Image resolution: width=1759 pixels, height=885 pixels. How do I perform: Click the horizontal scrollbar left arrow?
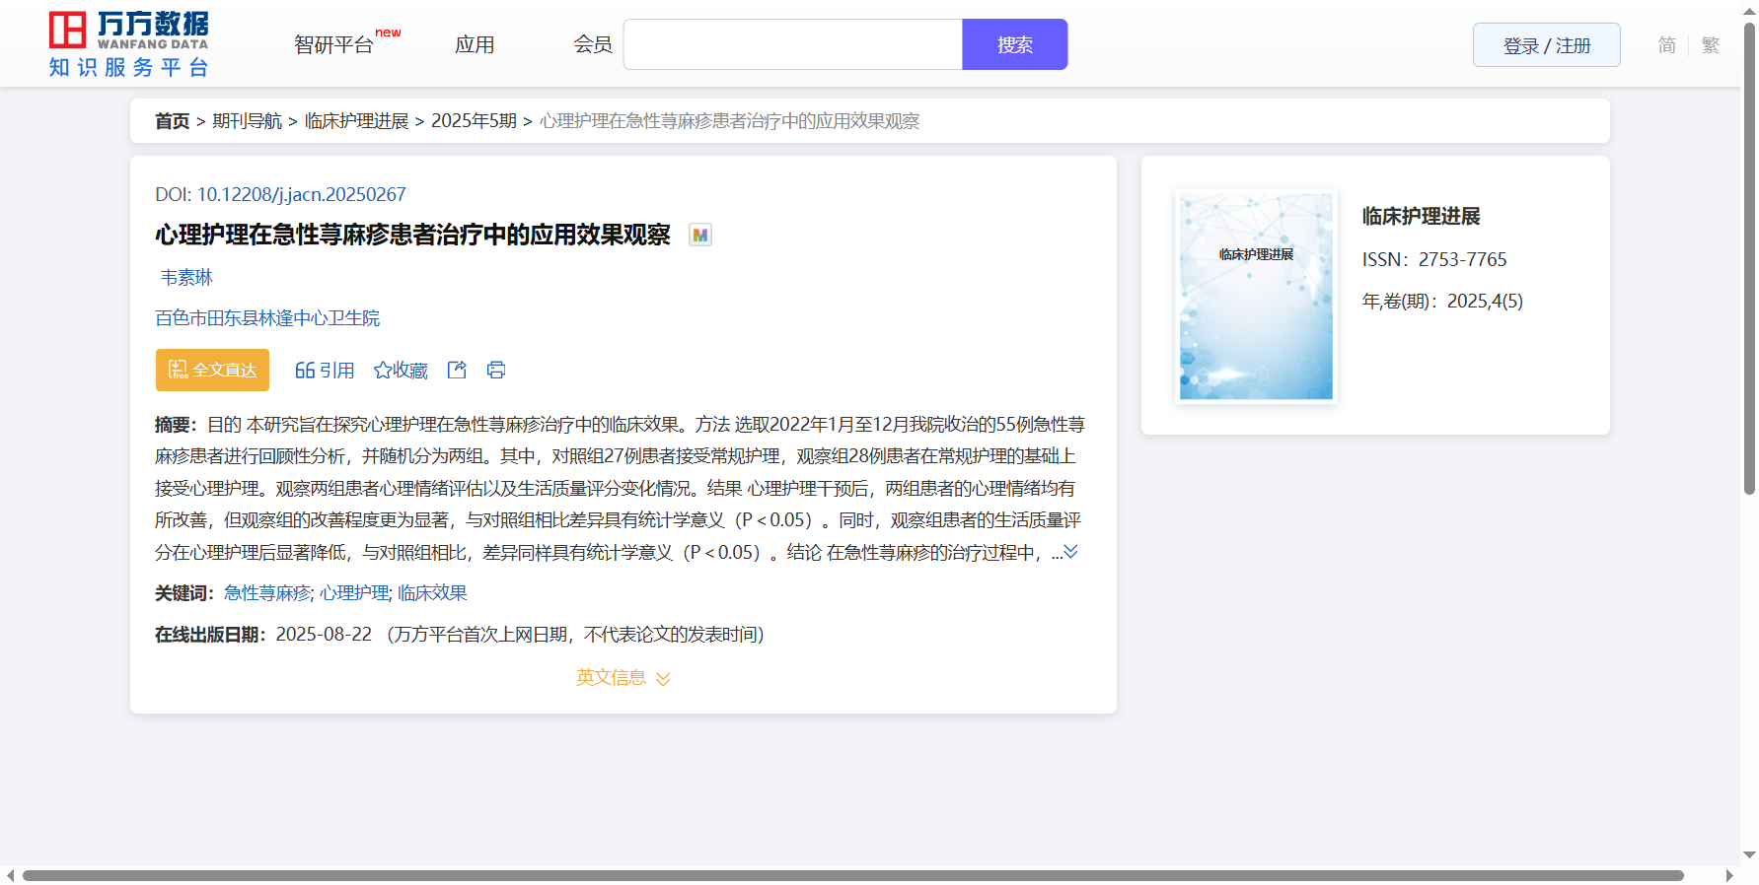pos(10,875)
